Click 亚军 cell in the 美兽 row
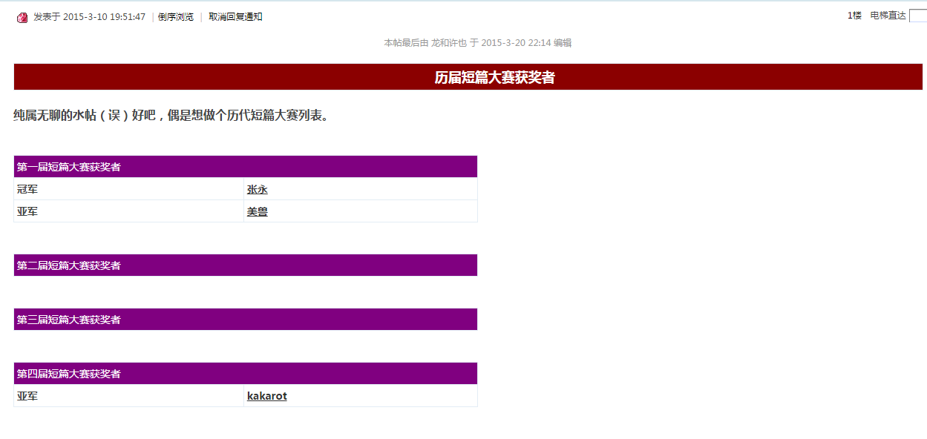 click(x=129, y=211)
